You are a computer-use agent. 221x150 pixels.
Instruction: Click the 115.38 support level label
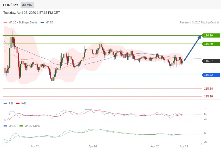(x=209, y=89)
